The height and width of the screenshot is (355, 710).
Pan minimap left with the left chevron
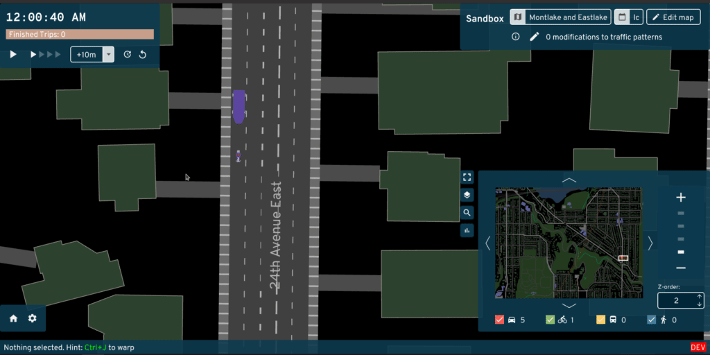(x=487, y=243)
